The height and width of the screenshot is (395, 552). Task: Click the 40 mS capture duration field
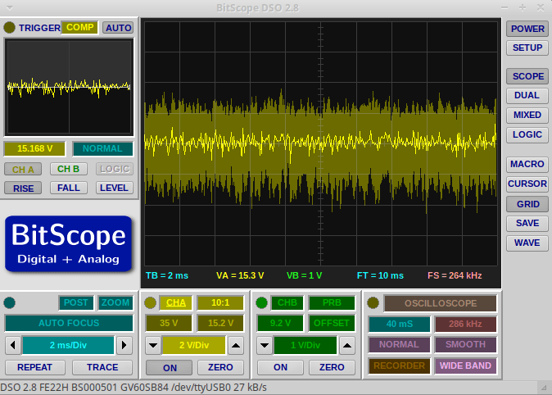point(399,325)
